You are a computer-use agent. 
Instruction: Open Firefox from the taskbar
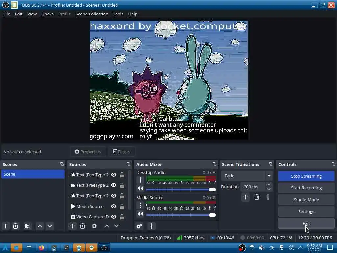41,248
